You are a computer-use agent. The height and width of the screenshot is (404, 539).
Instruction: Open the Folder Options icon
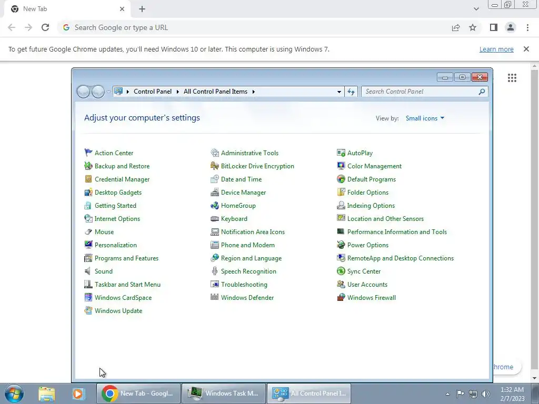[x=341, y=192]
